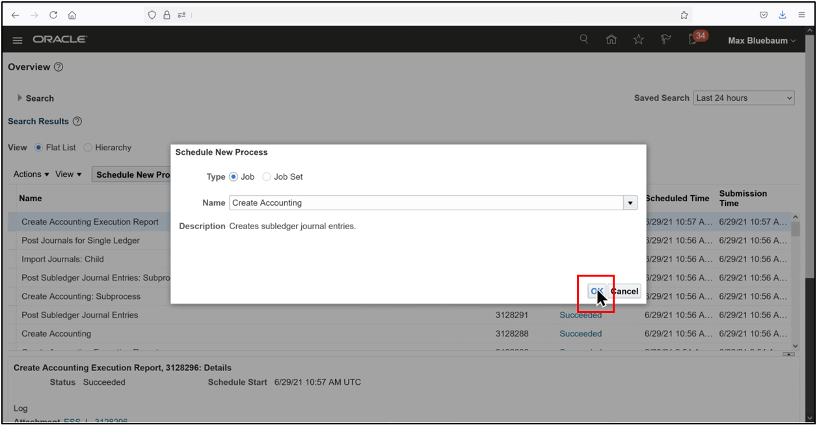Select the Job Set type radio button

(x=267, y=176)
